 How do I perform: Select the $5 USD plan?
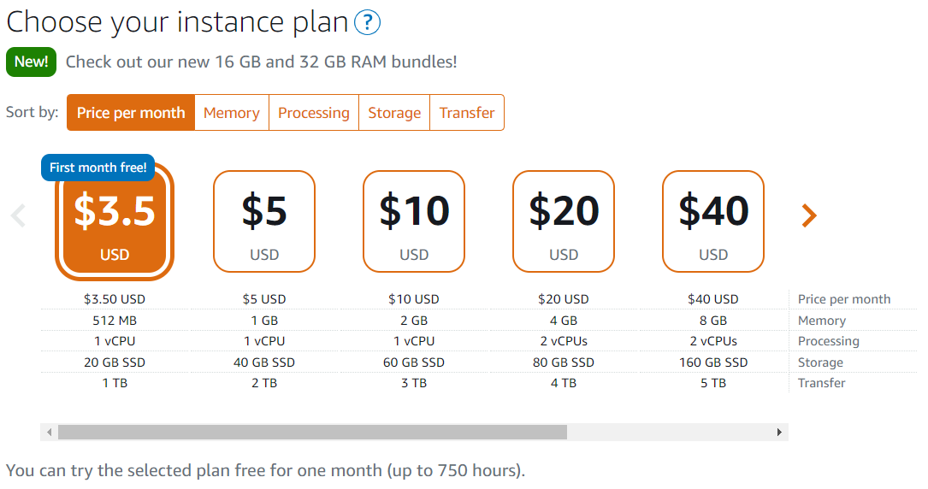click(x=264, y=221)
